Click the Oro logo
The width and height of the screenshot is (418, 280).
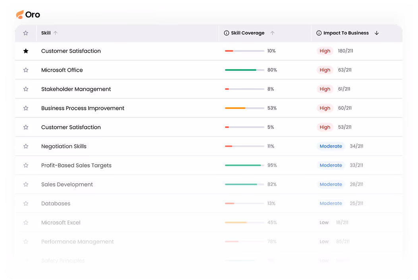tap(28, 14)
